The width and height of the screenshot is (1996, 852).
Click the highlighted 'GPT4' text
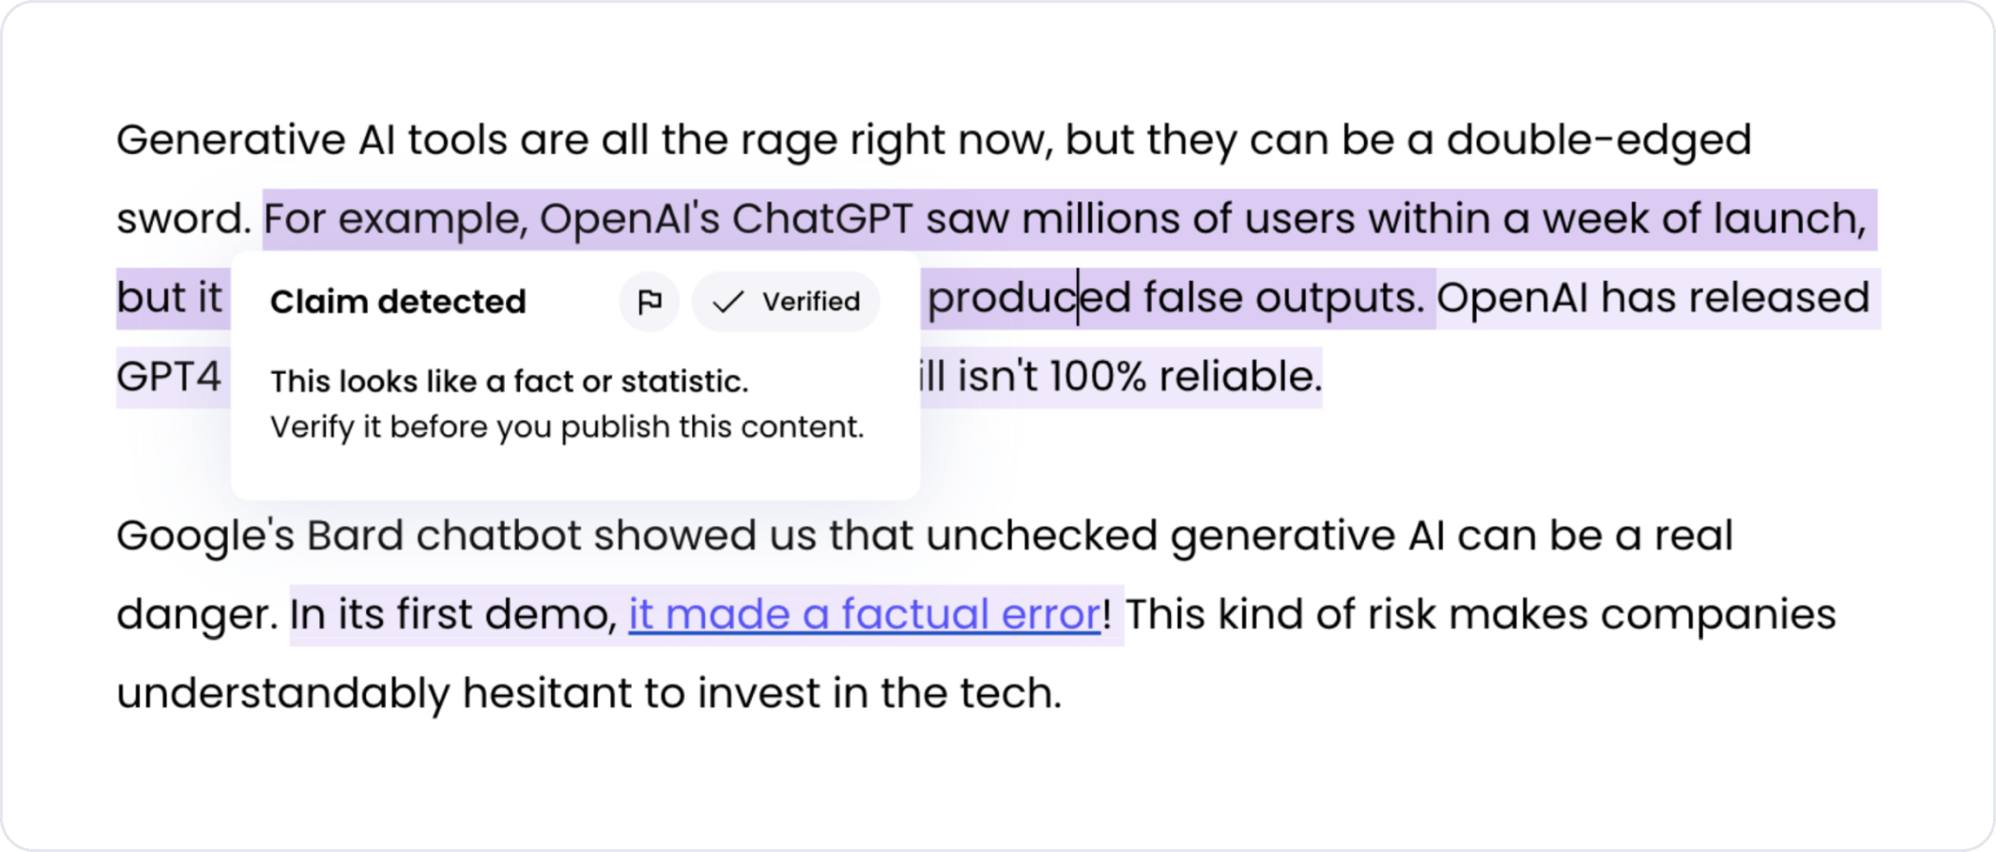(x=169, y=377)
